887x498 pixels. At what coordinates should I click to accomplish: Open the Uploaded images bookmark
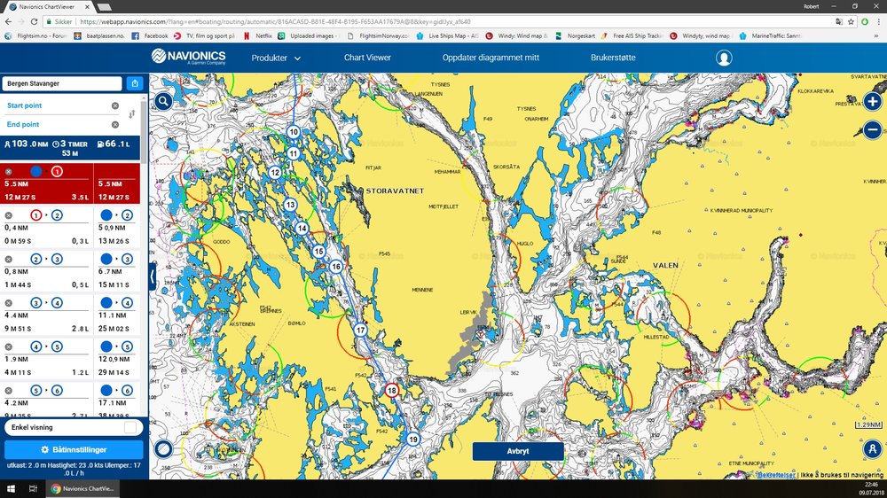pos(307,35)
